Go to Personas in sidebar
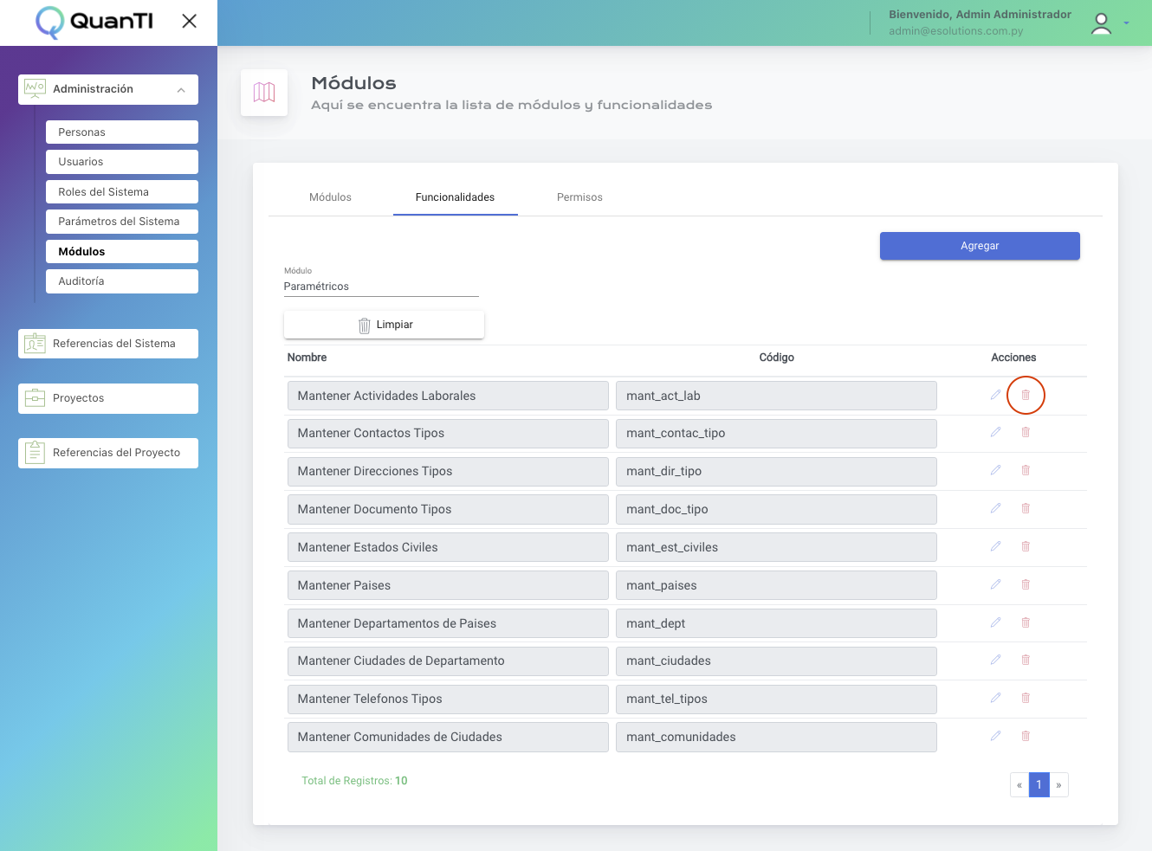Viewport: 1152px width, 851px height. coord(122,132)
